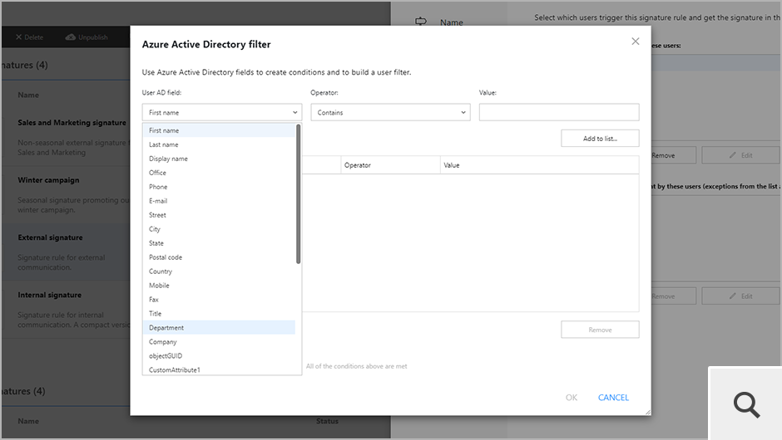Image resolution: width=782 pixels, height=440 pixels.
Task: Choose Company from the field list
Action: pos(219,342)
